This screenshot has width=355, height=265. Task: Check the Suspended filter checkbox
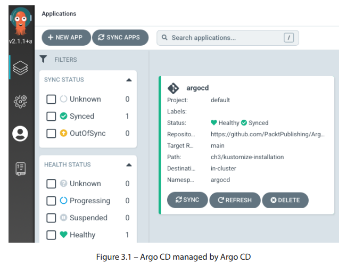(x=51, y=218)
